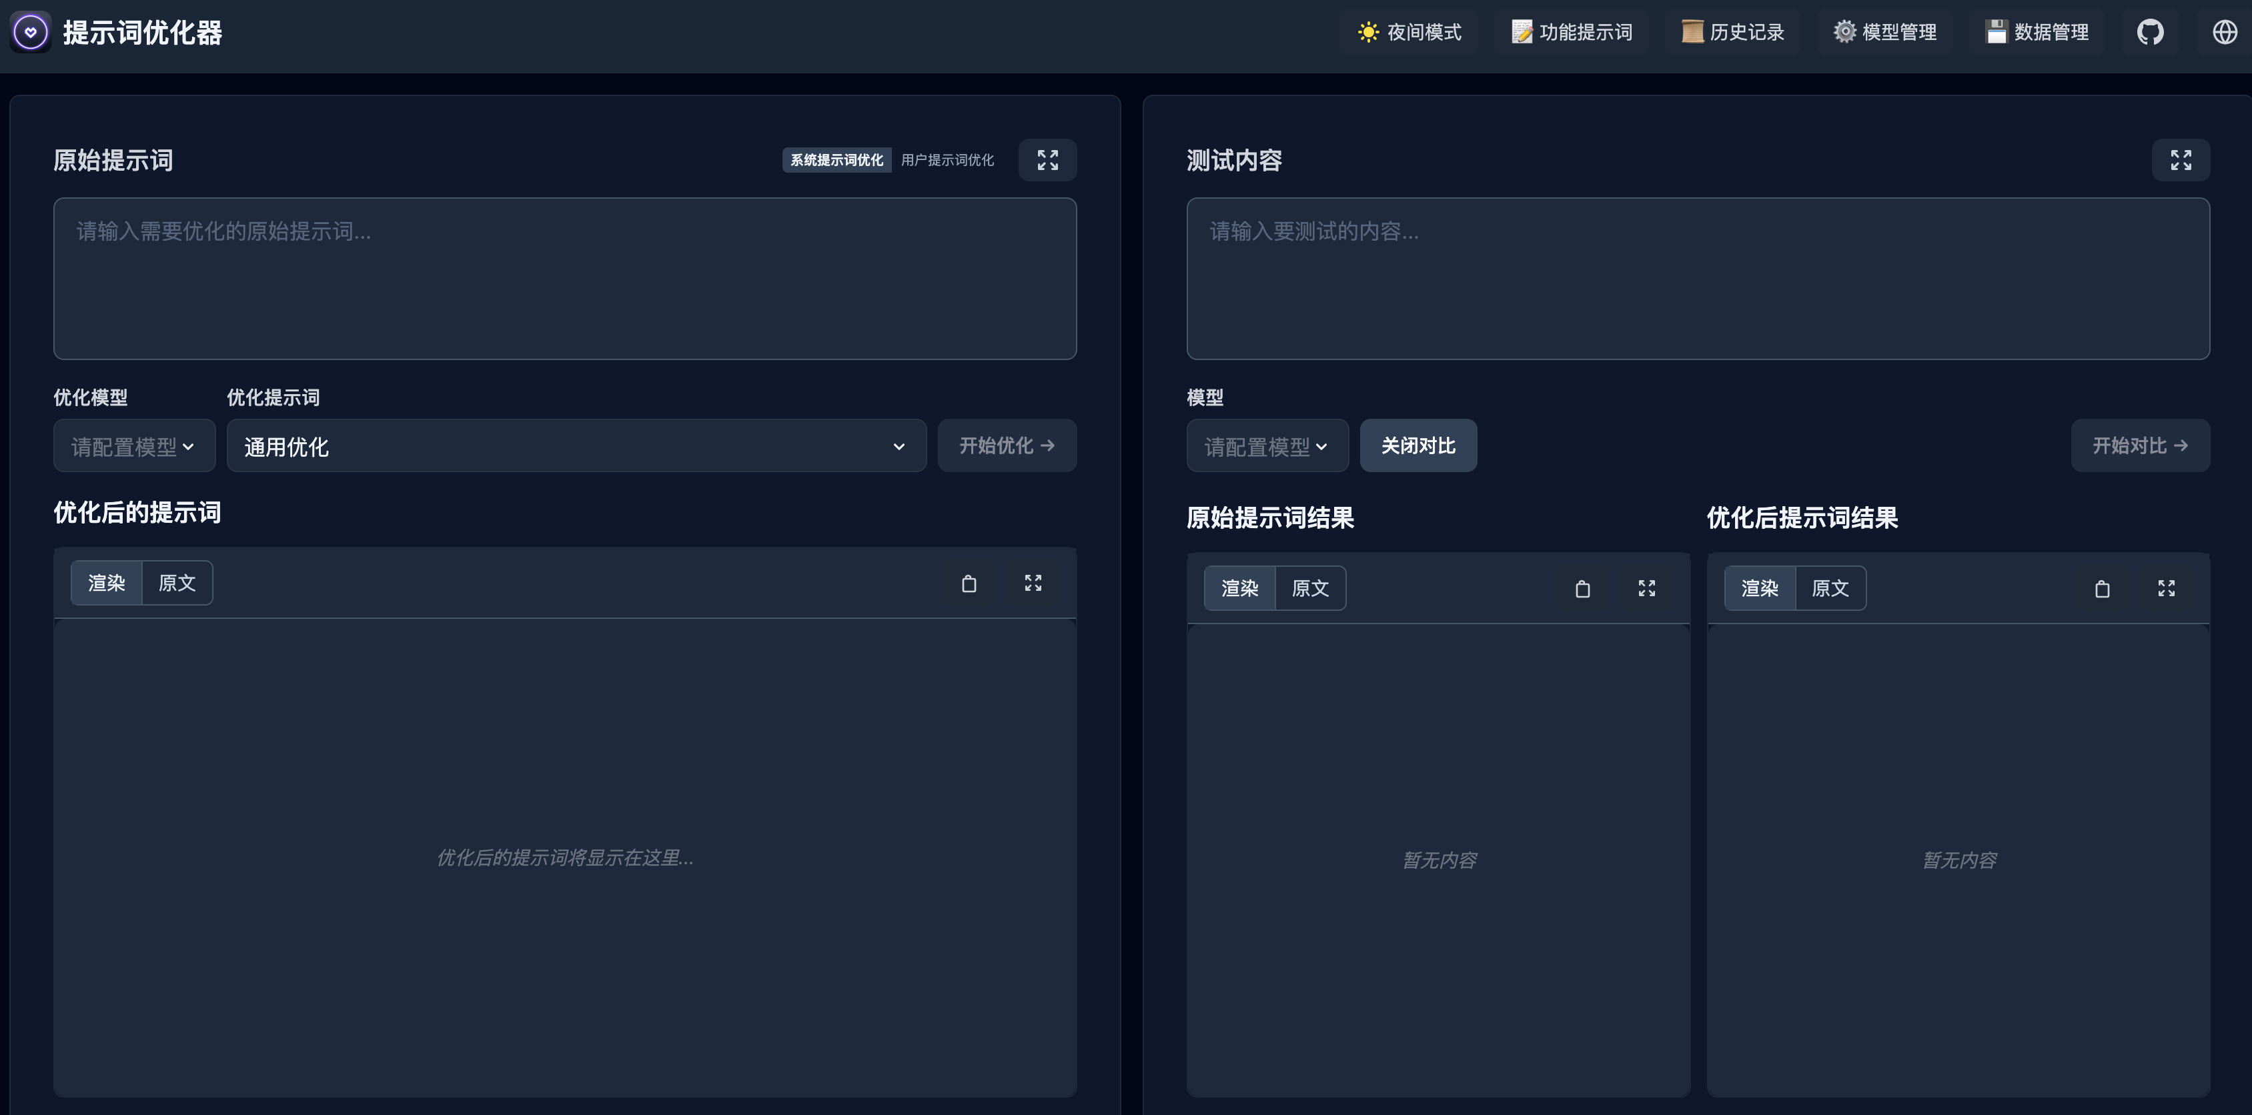The image size is (2252, 1115).
Task: Open the GitHub repository icon
Action: pyautogui.click(x=2150, y=32)
